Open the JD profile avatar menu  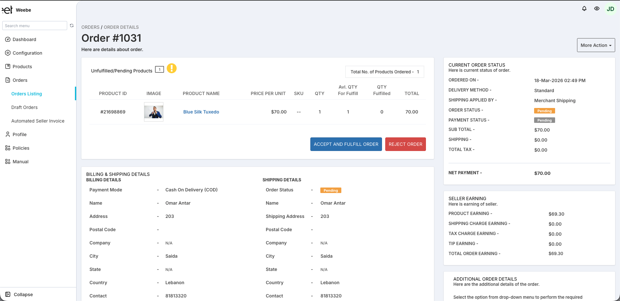[610, 9]
